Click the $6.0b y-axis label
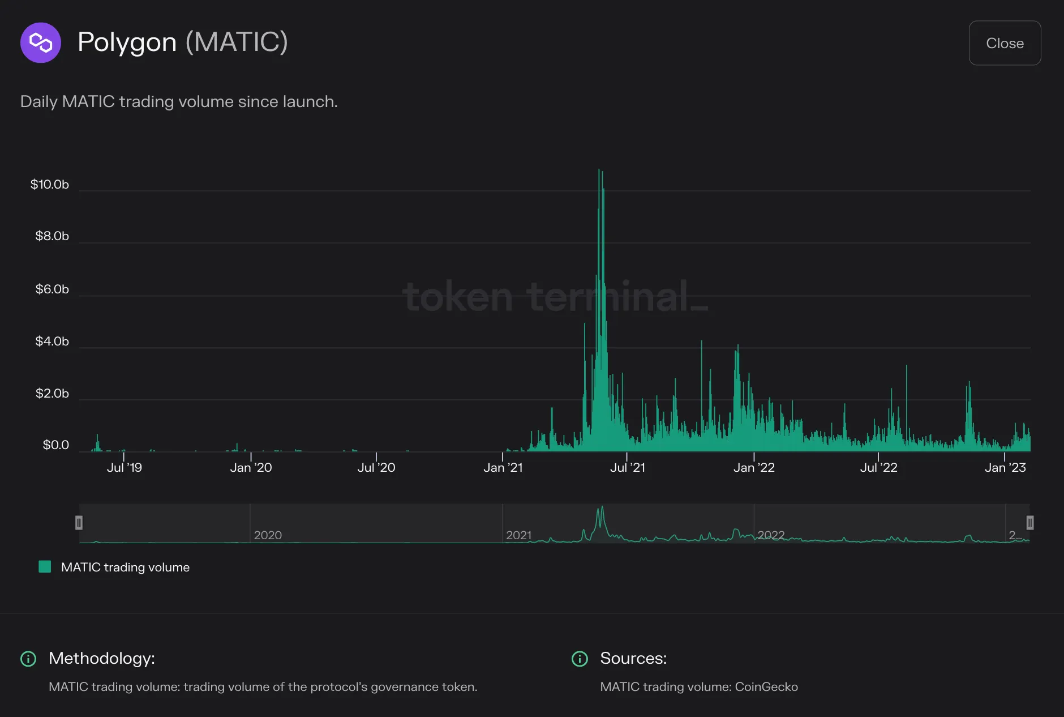The width and height of the screenshot is (1064, 717). click(52, 289)
